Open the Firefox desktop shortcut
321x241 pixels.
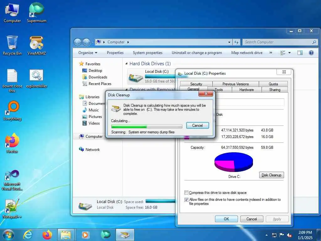[x=12, y=143]
